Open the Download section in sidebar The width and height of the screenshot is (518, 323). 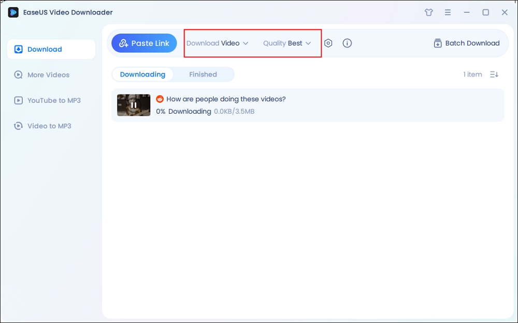click(x=51, y=49)
